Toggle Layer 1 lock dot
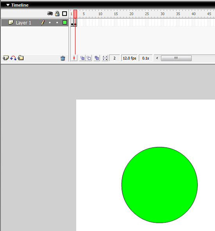Viewport: 215px width, 231px height. click(57, 23)
